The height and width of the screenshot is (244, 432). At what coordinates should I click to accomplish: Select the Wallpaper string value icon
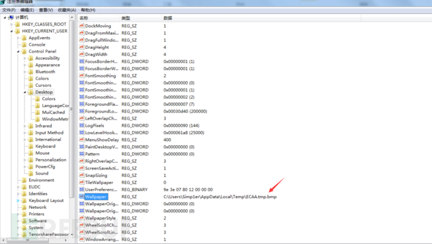coord(81,196)
